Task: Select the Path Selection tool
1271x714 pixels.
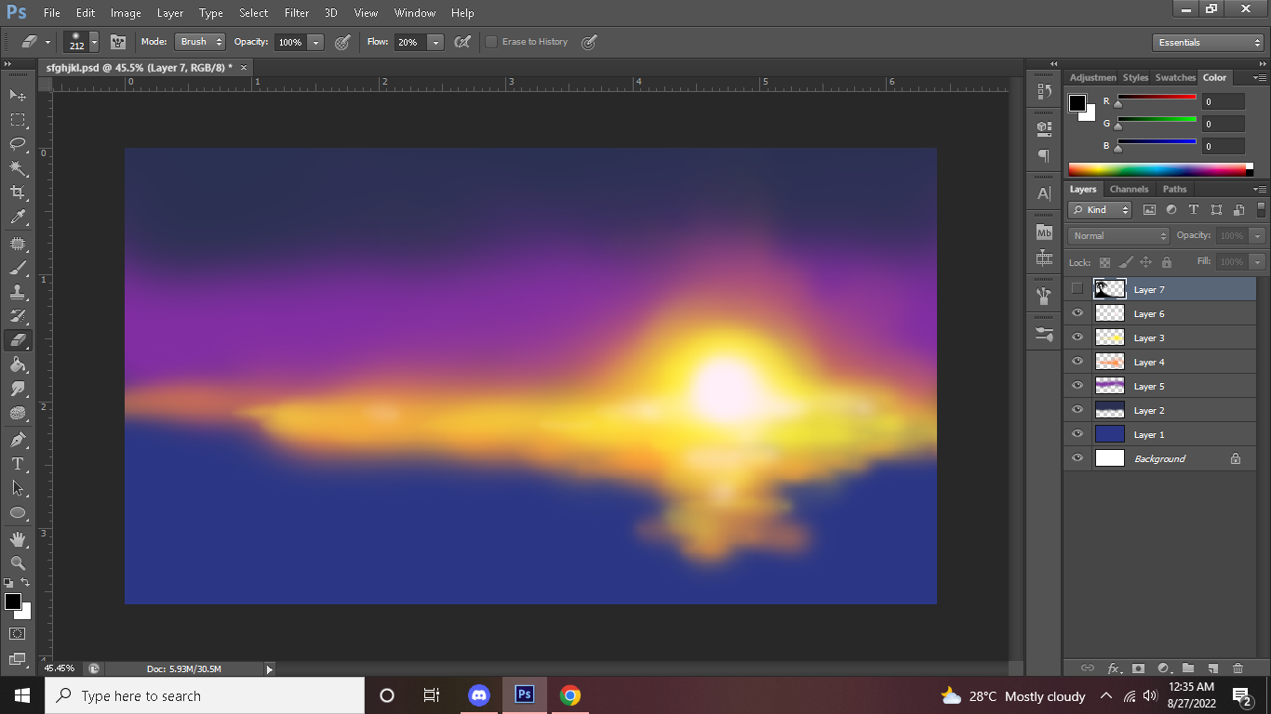Action: 18,487
